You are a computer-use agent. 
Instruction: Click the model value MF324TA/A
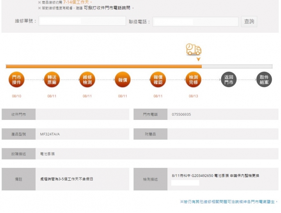click(50, 134)
